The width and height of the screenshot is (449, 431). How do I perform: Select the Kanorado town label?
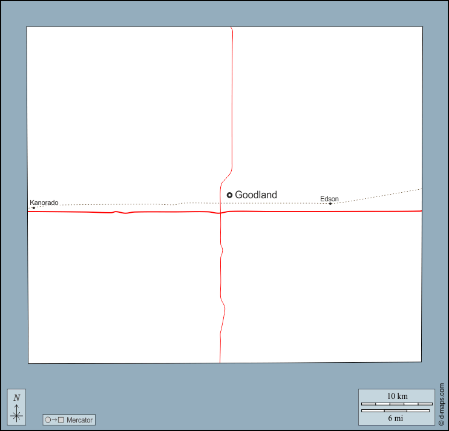[x=44, y=203]
